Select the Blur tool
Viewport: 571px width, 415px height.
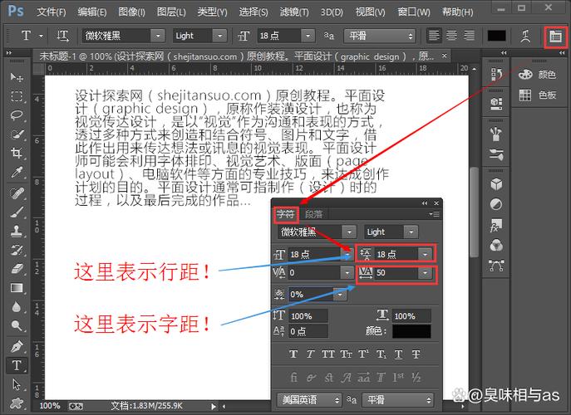[x=17, y=307]
